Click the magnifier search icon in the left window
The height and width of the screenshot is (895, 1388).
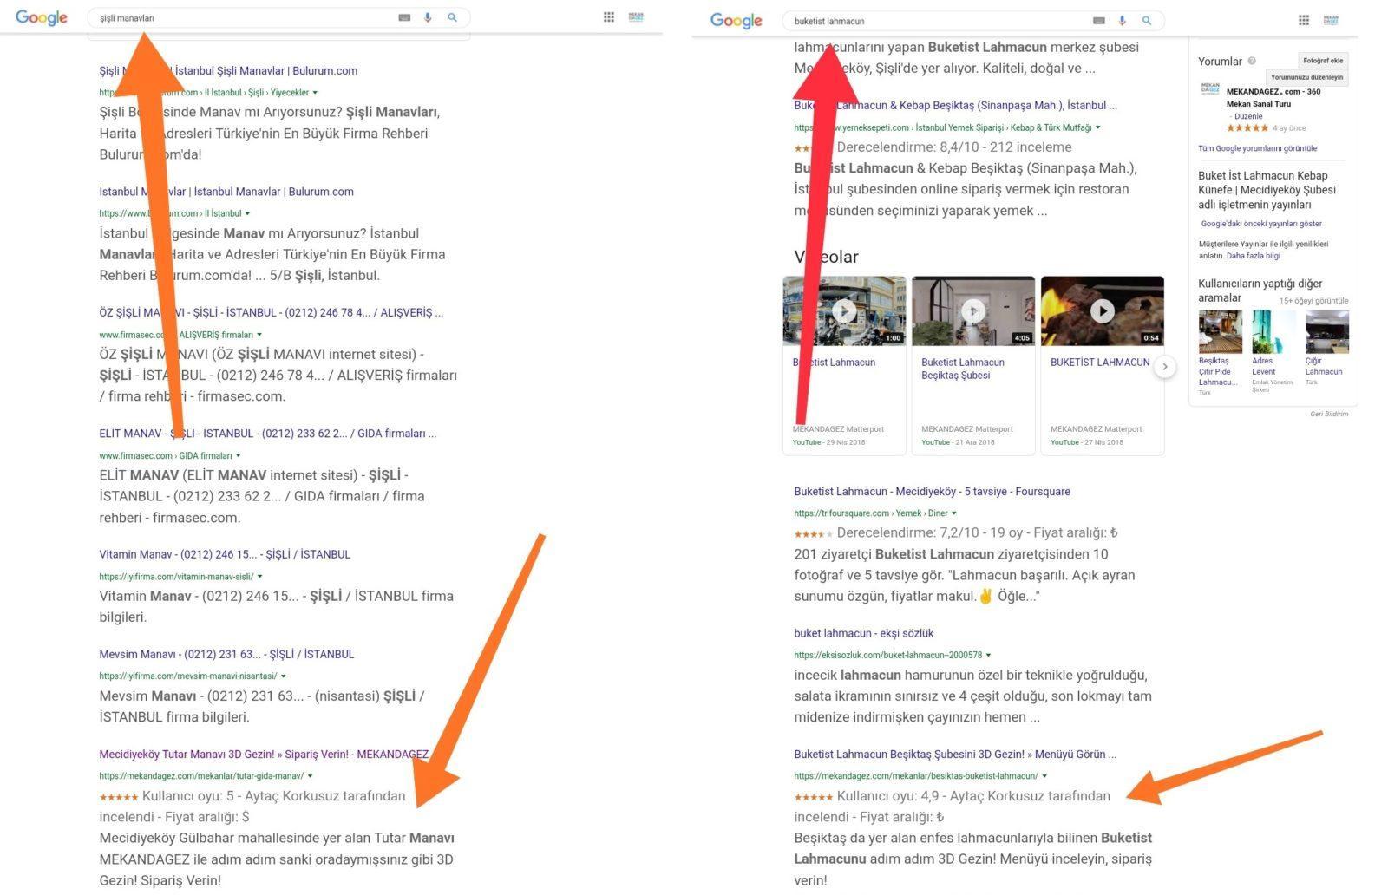point(452,17)
